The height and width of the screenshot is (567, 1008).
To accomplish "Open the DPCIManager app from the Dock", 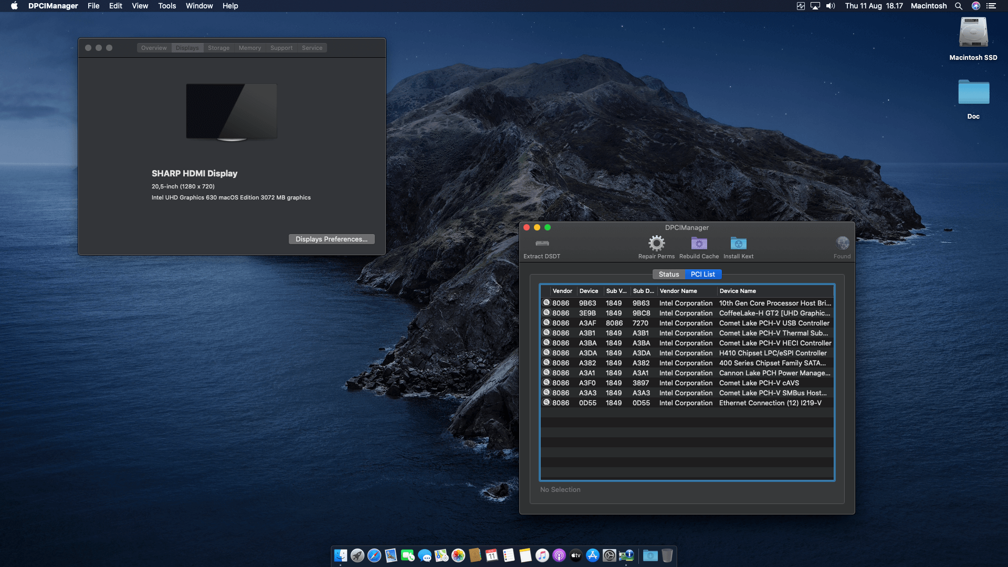I will click(627, 555).
